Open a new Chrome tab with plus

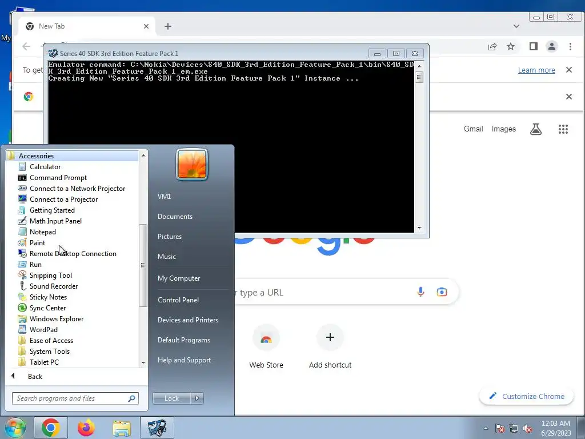coord(168,26)
